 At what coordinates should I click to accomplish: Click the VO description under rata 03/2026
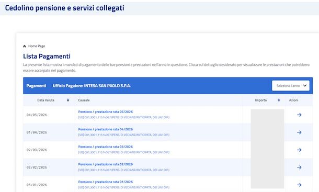[x=124, y=152]
